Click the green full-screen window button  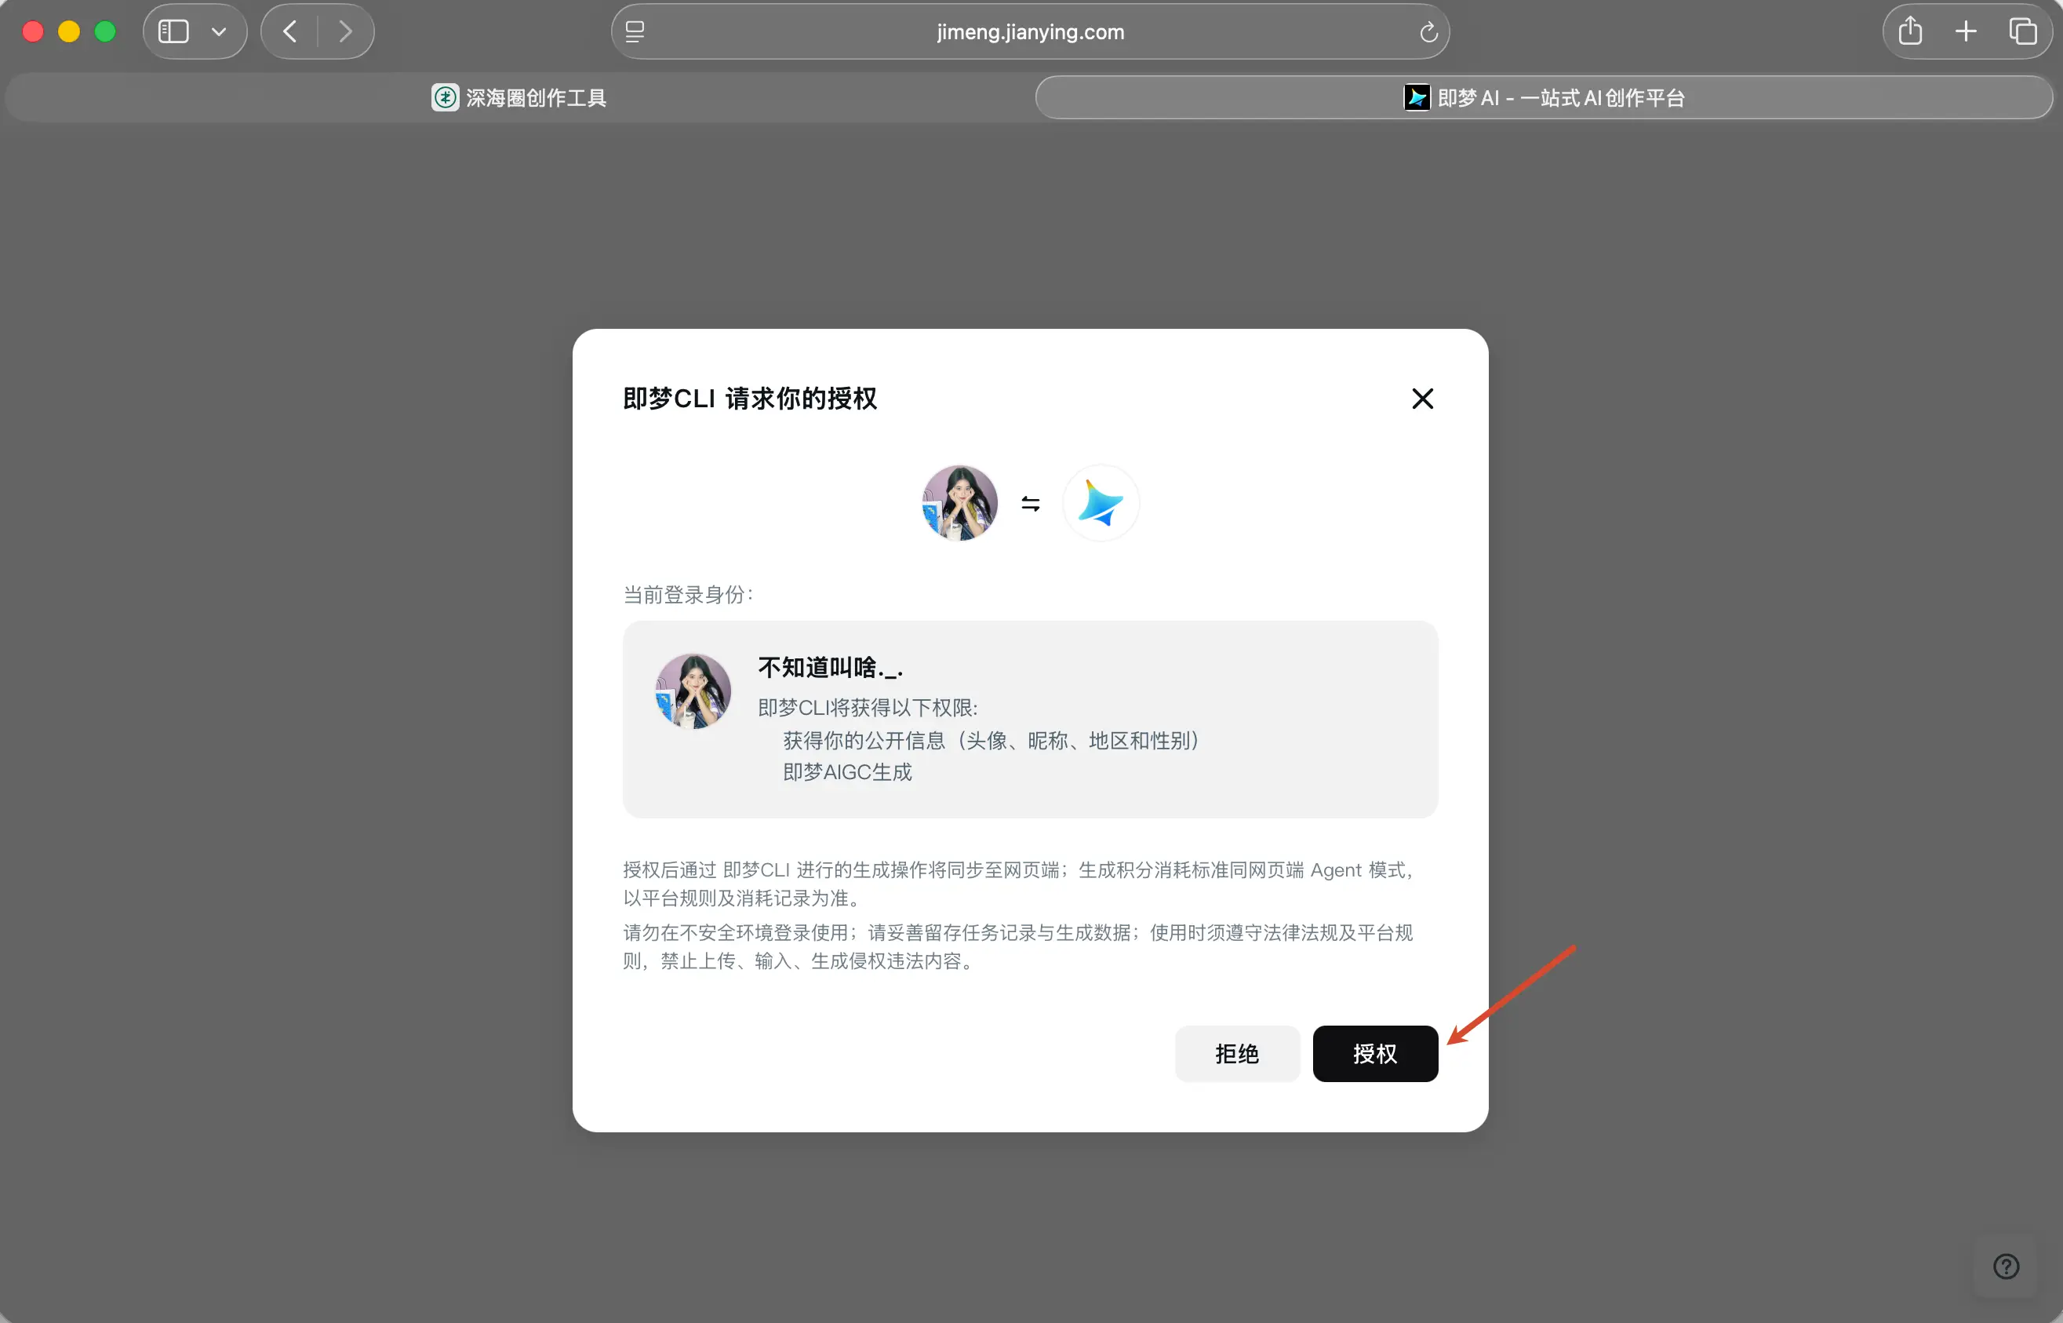(x=105, y=32)
